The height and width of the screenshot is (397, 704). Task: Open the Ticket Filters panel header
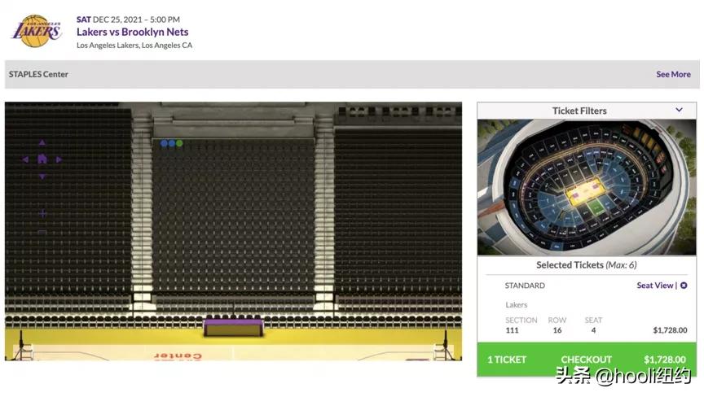coord(579,111)
